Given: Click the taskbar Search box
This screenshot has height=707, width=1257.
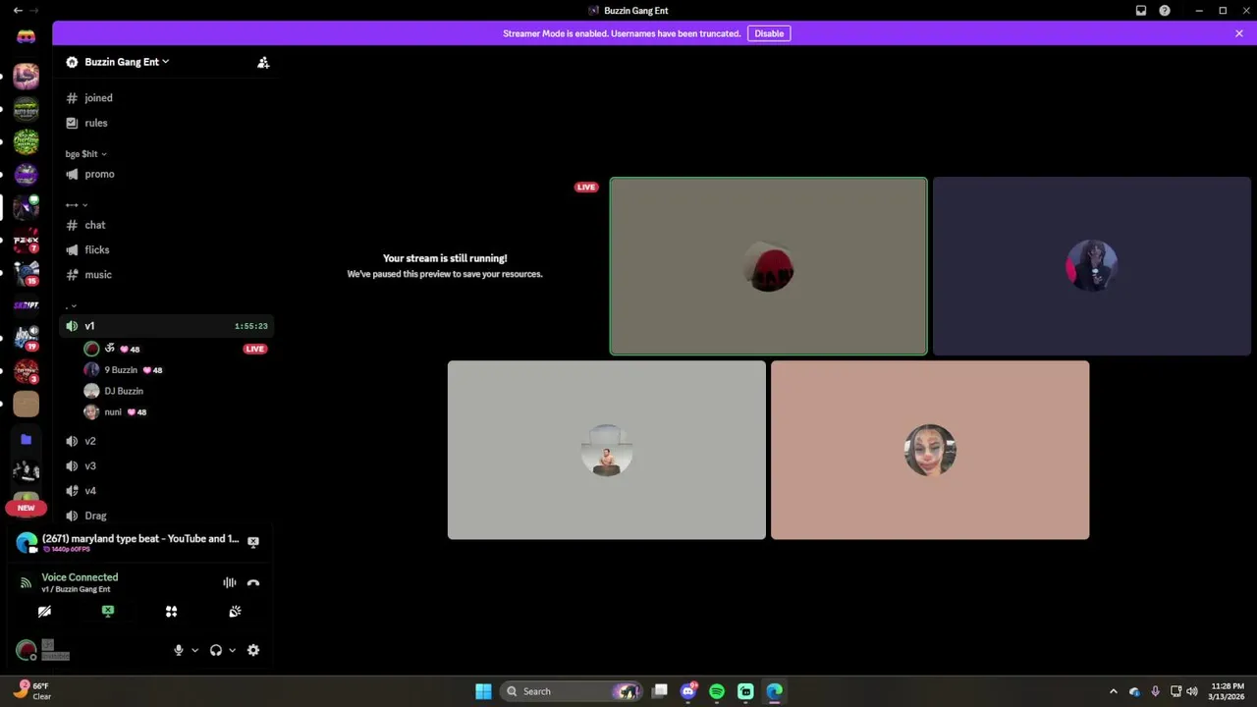Looking at the screenshot, I should pos(572,691).
